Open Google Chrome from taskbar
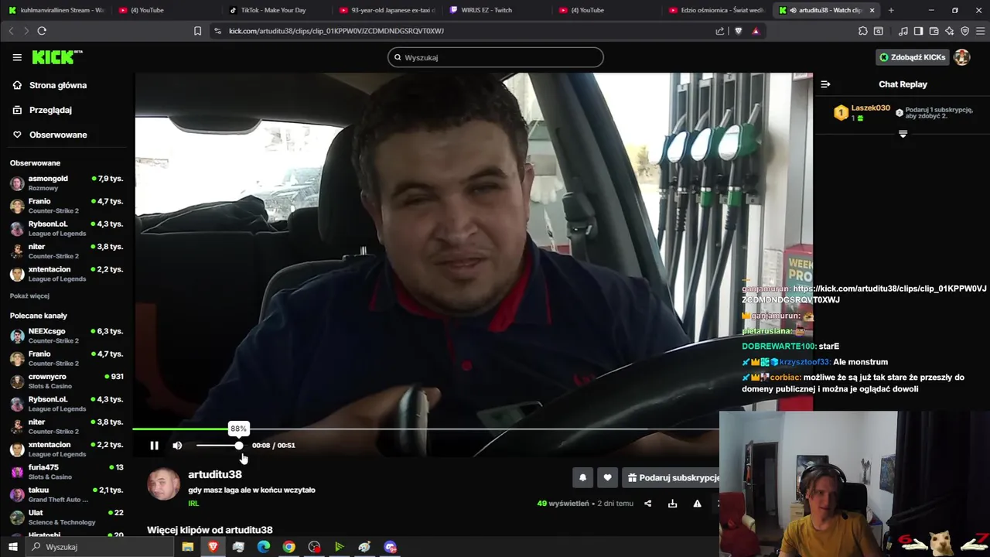 click(x=288, y=547)
